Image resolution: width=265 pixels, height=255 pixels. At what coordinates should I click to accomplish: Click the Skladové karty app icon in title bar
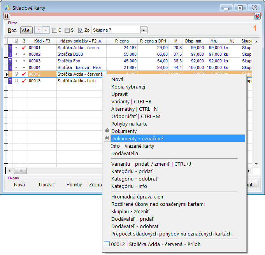[7, 8]
